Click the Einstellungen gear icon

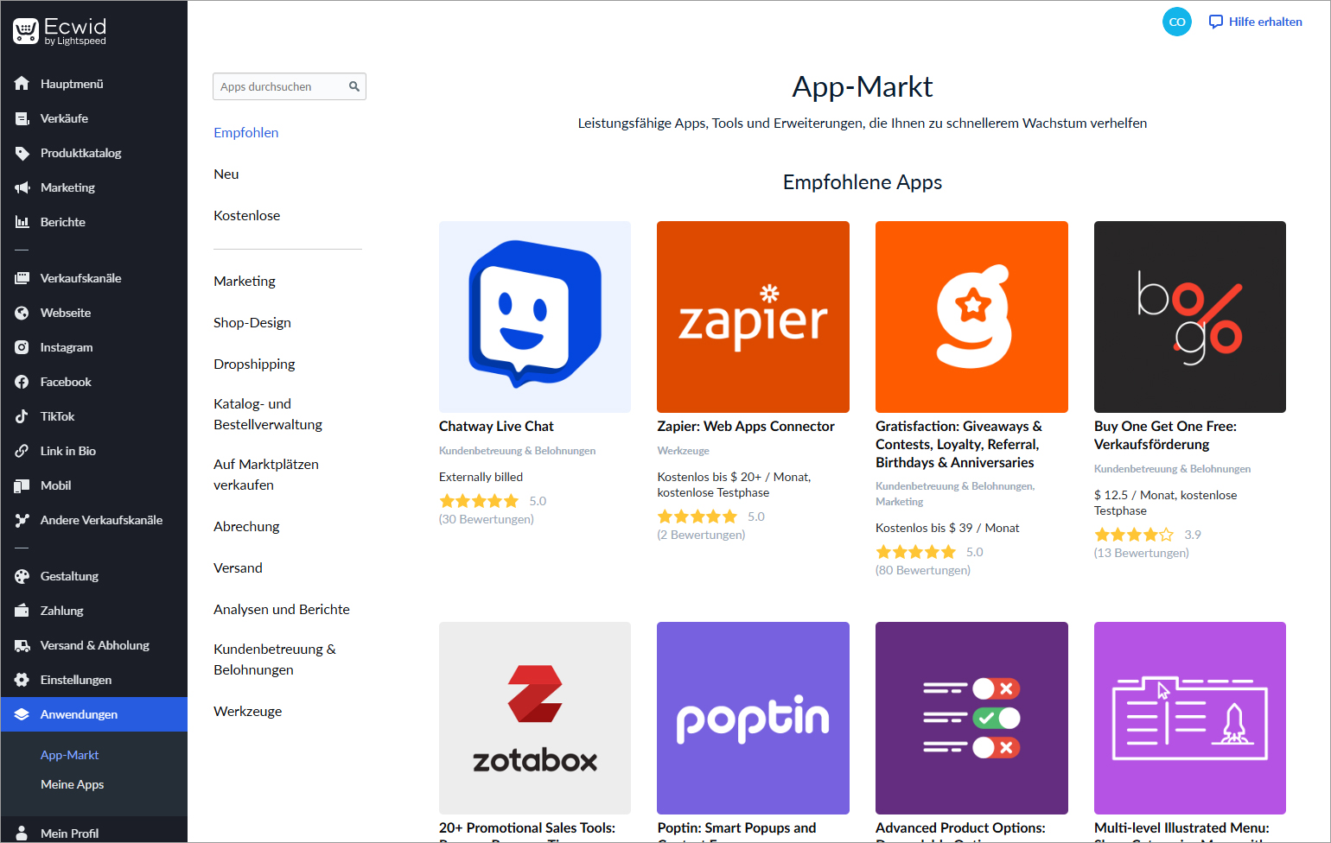point(22,680)
